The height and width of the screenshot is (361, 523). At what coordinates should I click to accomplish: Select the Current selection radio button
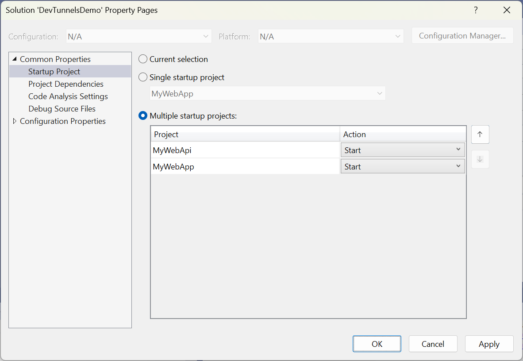(142, 58)
